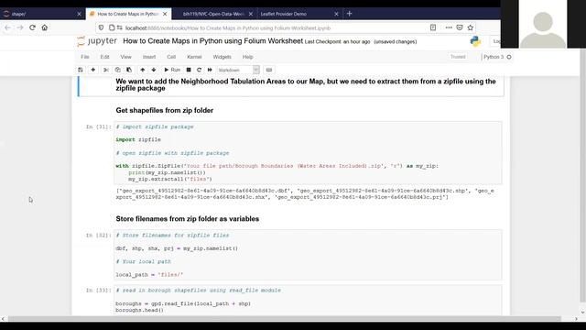Image resolution: width=586 pixels, height=330 pixels.
Task: Interrupt the kernel with stop icon
Action: tap(189, 70)
